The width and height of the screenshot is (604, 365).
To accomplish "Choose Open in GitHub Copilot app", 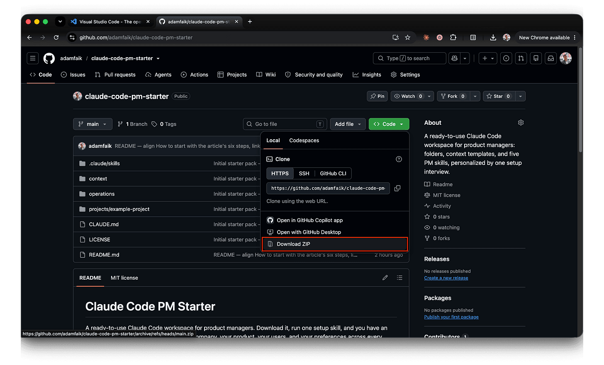I will pos(335,220).
